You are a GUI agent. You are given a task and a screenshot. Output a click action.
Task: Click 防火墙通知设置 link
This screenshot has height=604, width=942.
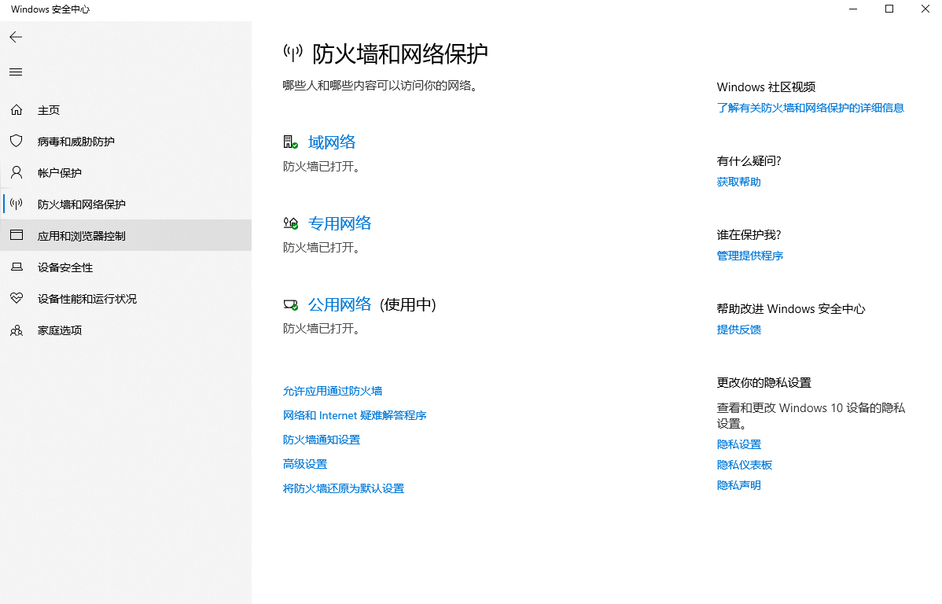click(x=322, y=440)
